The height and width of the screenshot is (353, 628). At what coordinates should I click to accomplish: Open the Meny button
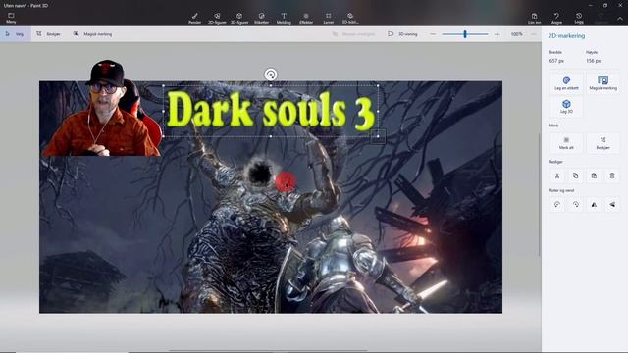click(11, 18)
